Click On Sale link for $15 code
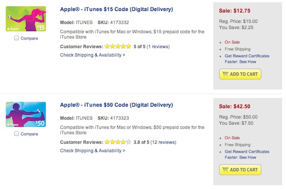The width and height of the screenshot is (286, 189). click(x=232, y=42)
